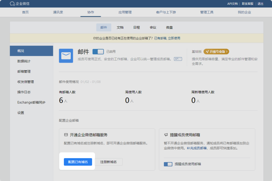Click the 企业微信 logo icon
The height and width of the screenshot is (181, 272).
pos(12,4)
